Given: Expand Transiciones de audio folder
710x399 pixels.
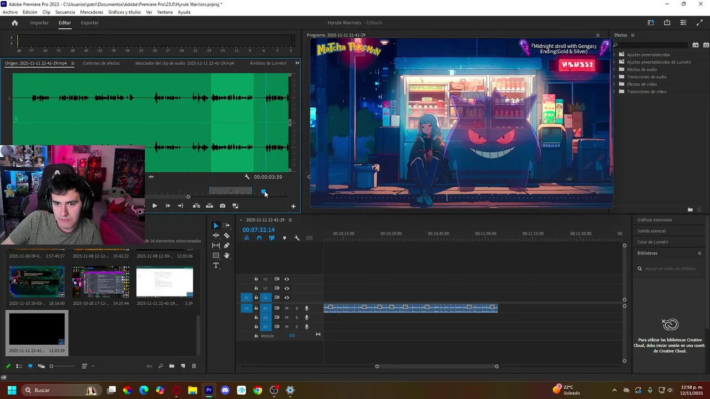Looking at the screenshot, I should (x=615, y=77).
